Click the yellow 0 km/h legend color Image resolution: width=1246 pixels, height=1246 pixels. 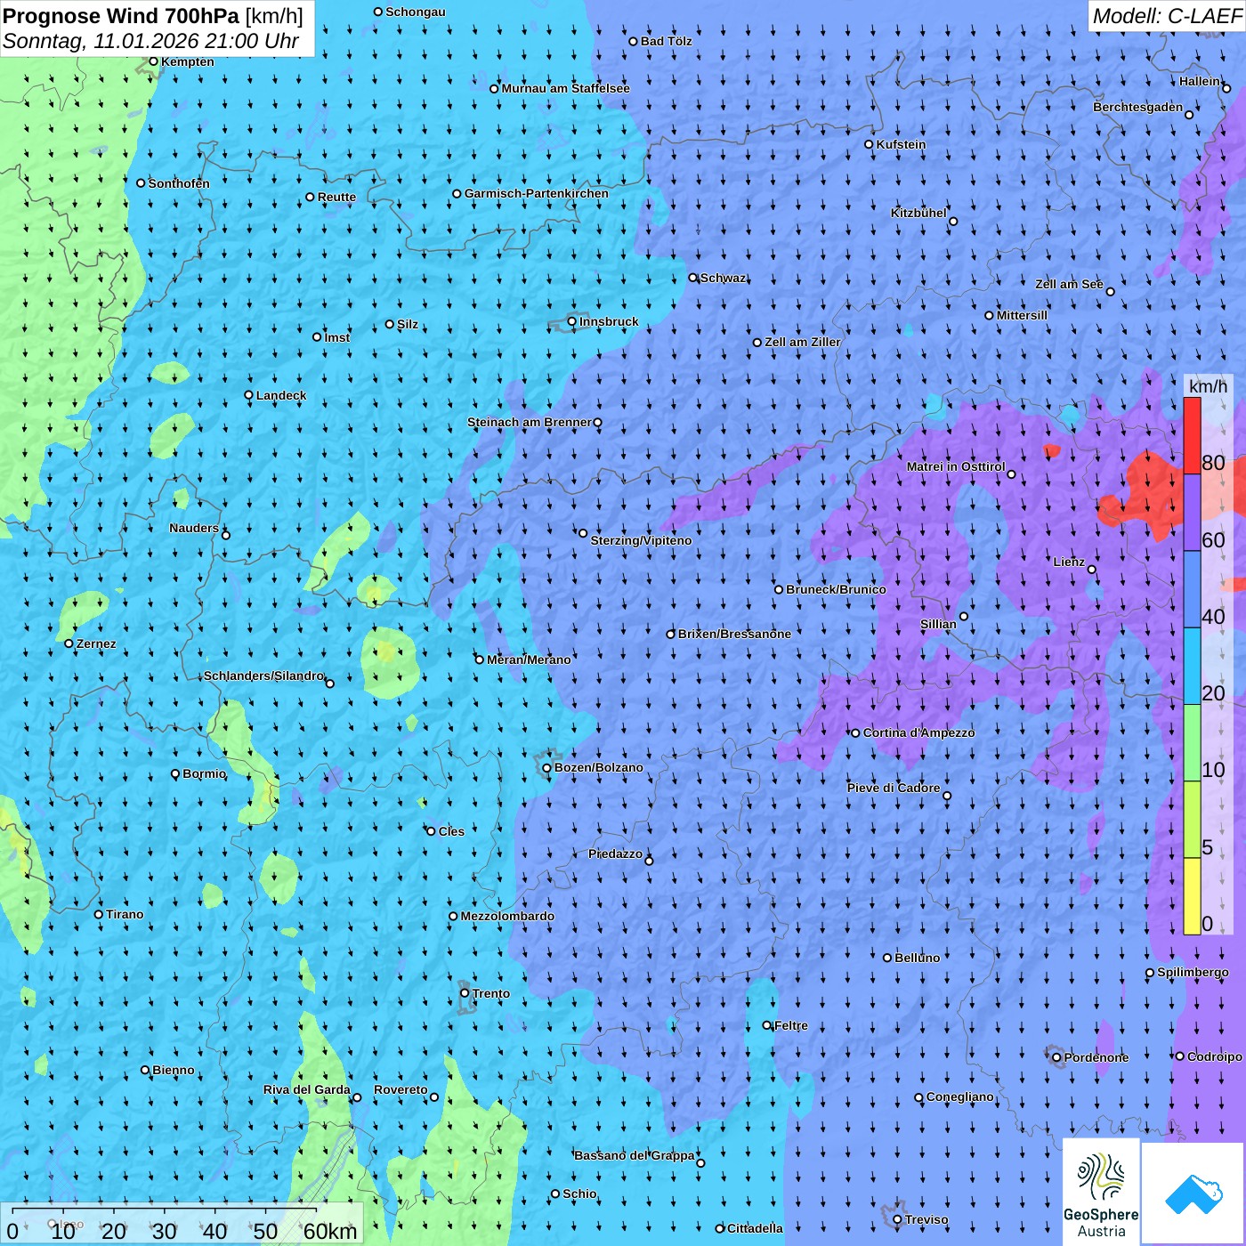tap(1192, 896)
